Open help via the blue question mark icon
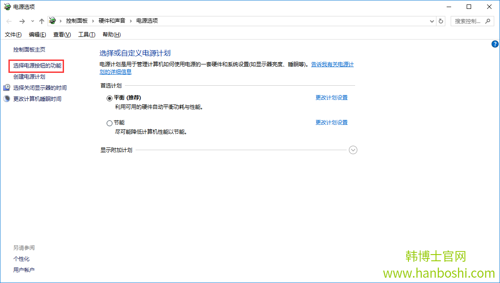Image resolution: width=500 pixels, height=283 pixels. click(495, 44)
